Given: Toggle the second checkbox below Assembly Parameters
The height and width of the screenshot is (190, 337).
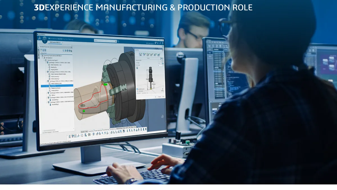Looking at the screenshot, I should 137,91.
